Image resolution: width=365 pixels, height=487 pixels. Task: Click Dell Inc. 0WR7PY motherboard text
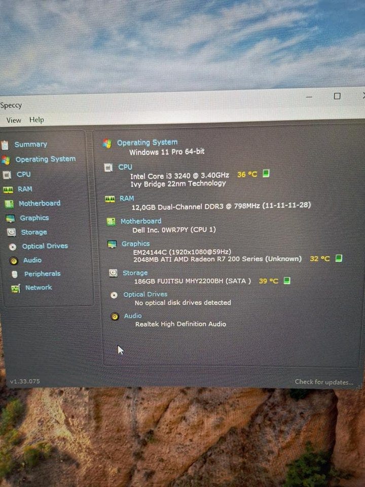click(174, 230)
